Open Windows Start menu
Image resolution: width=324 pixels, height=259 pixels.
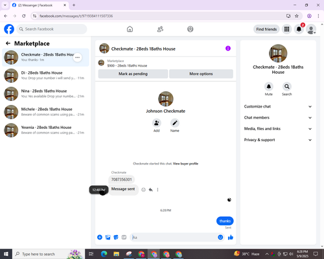(x=6, y=254)
